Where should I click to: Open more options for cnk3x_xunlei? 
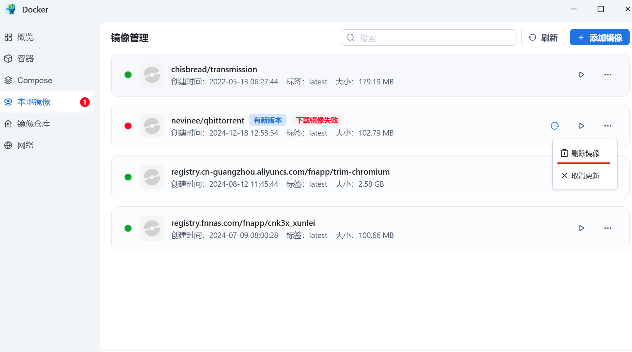(608, 228)
